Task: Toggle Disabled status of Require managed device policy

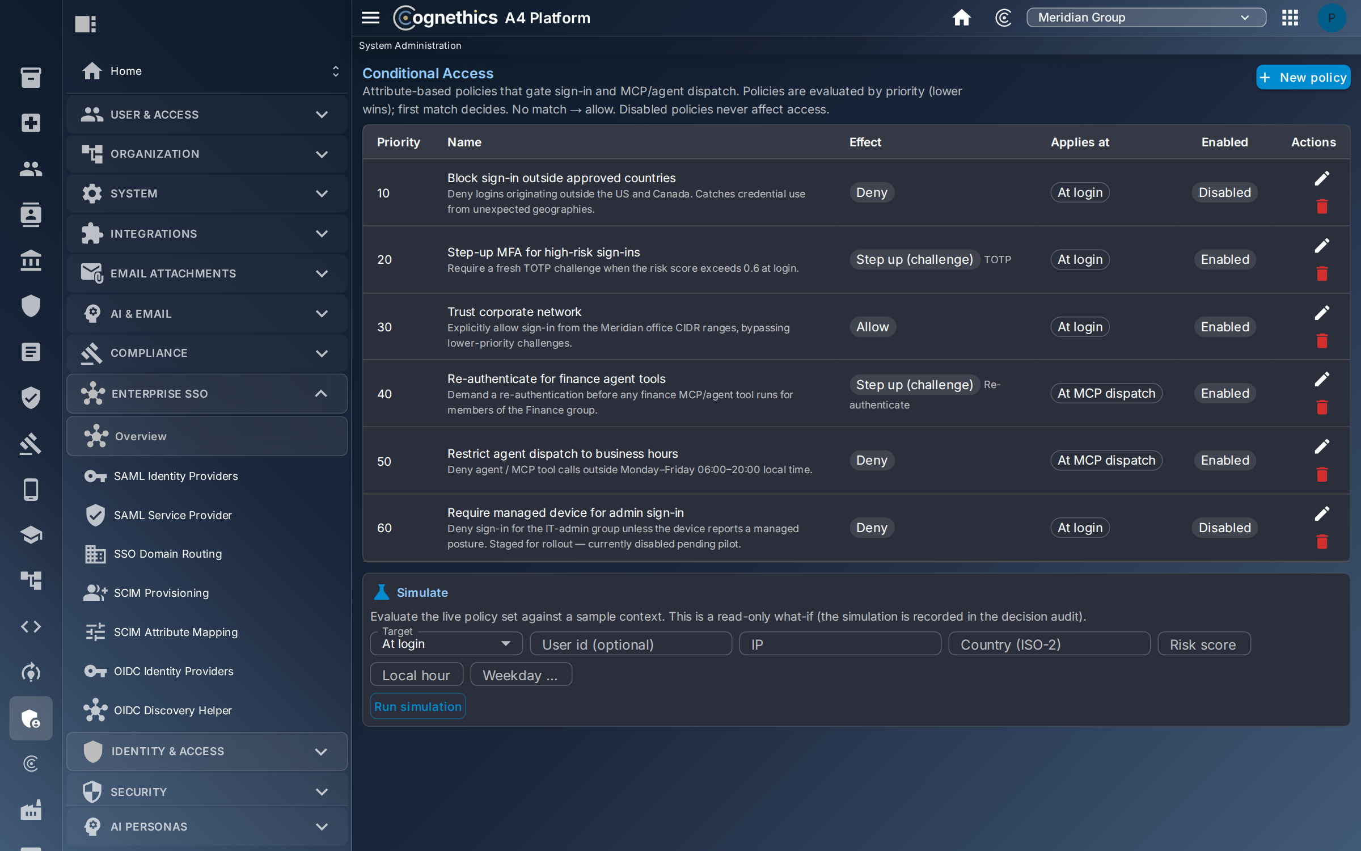Action: [1224, 528]
